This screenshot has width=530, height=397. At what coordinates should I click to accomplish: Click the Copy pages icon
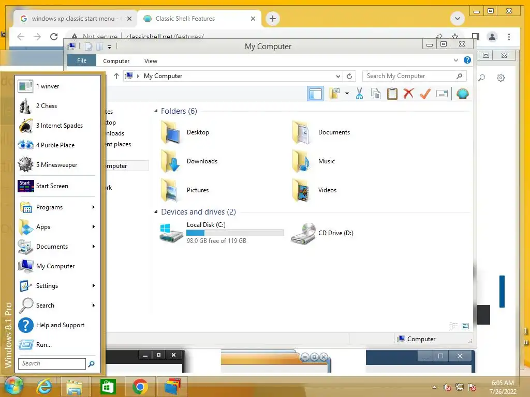click(376, 94)
